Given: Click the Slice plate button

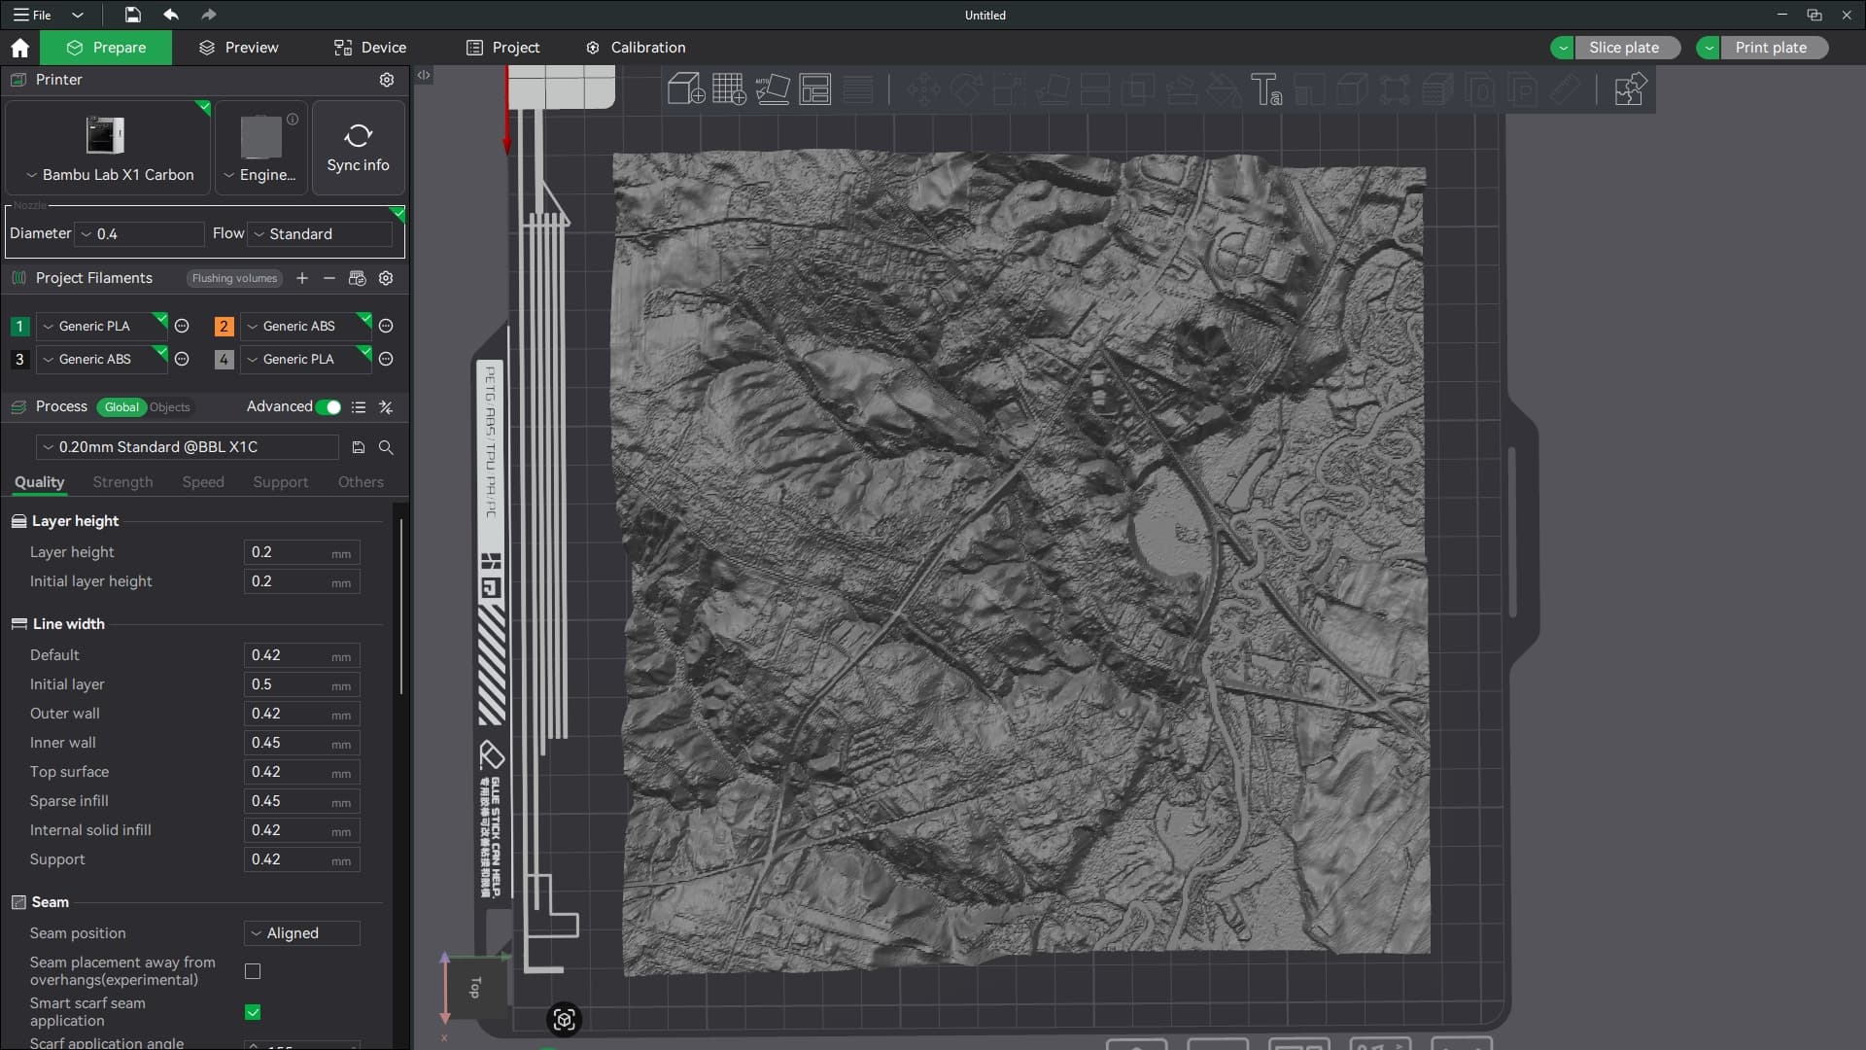Looking at the screenshot, I should (x=1623, y=48).
